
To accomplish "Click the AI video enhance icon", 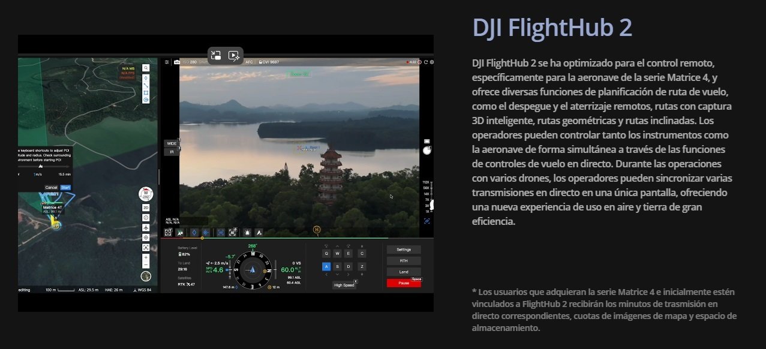I will 235,56.
